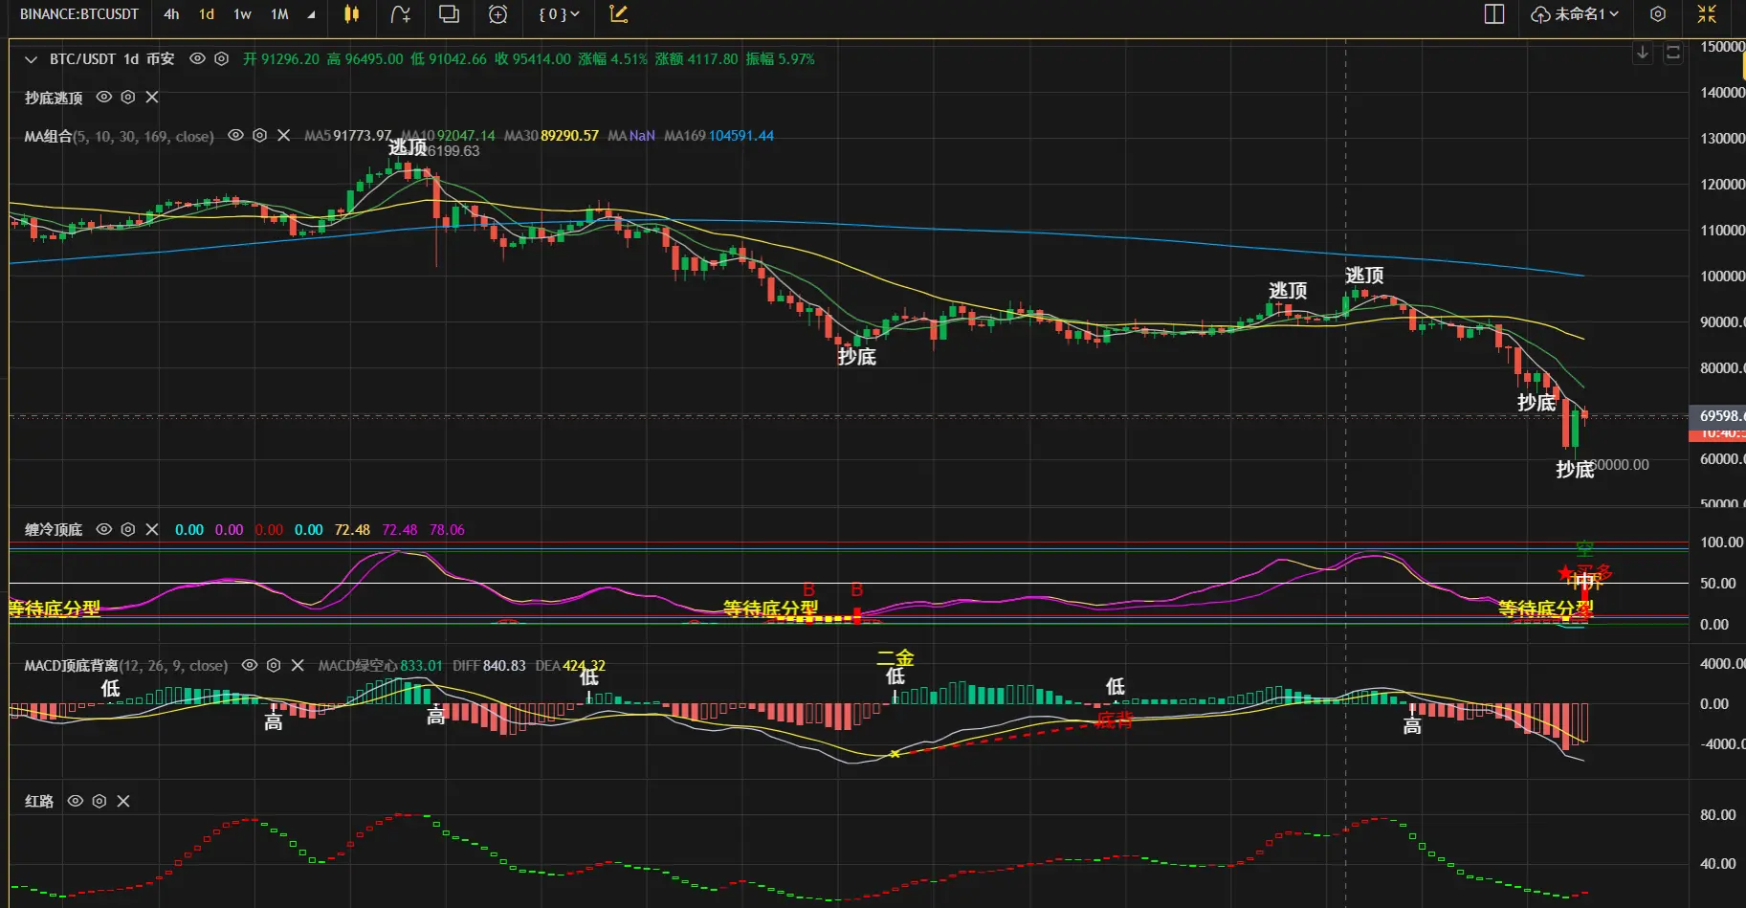Screen dimensions: 1746x908
Task: Switch to split panel layout icon
Action: tap(1494, 14)
